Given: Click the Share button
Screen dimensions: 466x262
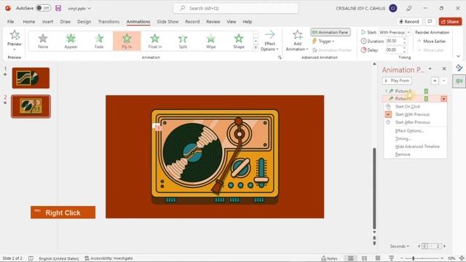Looking at the screenshot, I should [x=450, y=21].
